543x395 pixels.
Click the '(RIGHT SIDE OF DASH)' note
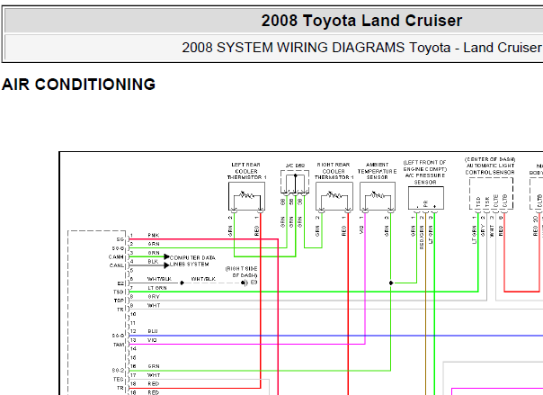pos(241,272)
